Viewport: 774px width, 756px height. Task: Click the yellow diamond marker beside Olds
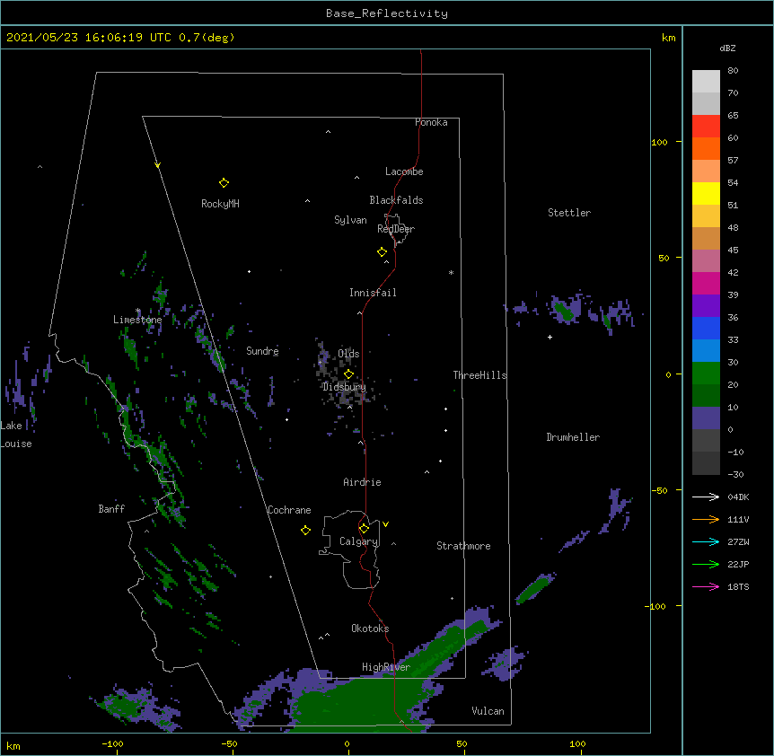(x=348, y=374)
